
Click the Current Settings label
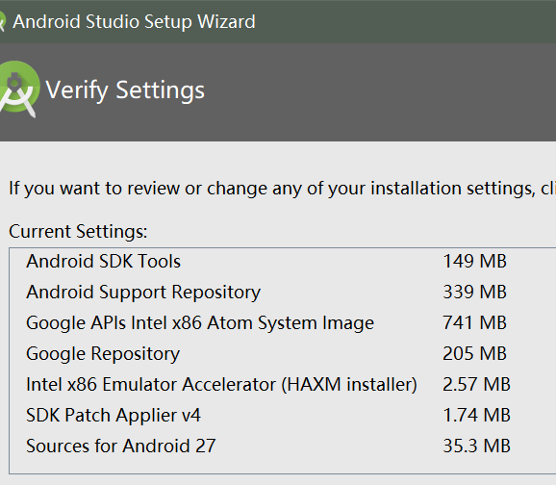[x=78, y=232]
